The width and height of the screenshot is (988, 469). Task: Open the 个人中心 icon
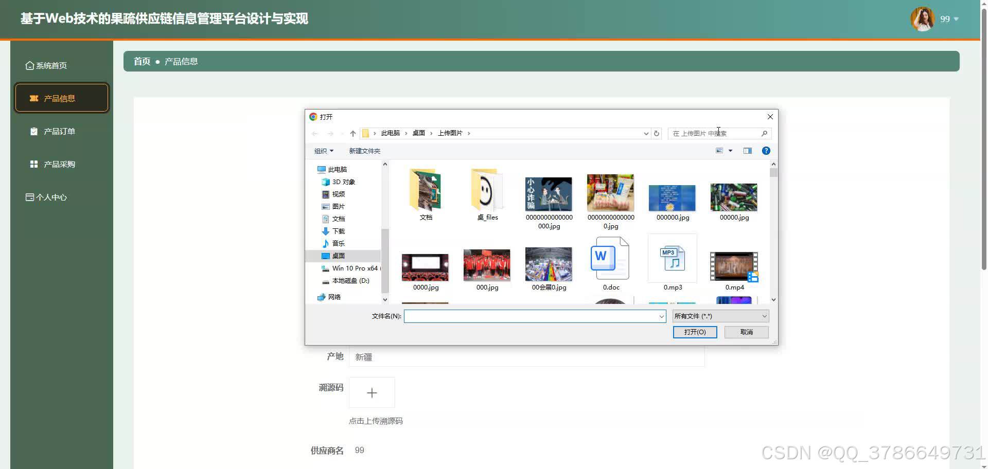click(29, 197)
